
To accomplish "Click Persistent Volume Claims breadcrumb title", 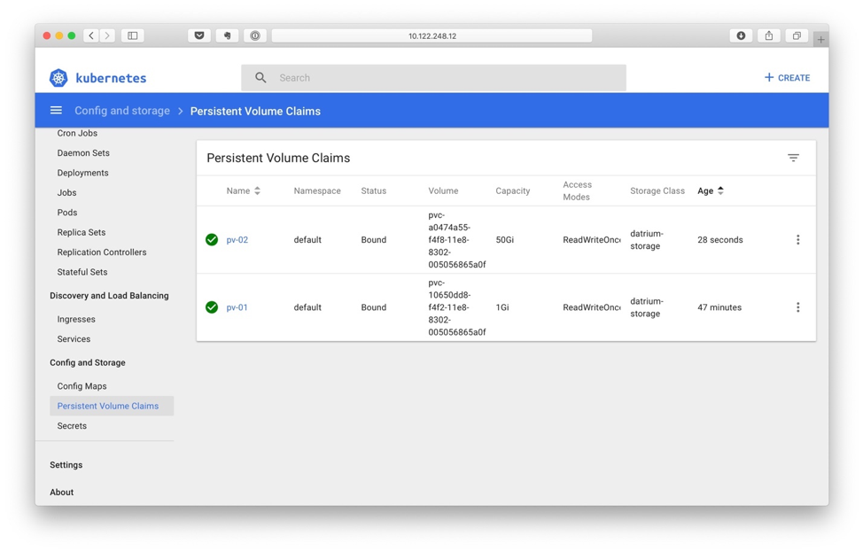I will coord(255,112).
